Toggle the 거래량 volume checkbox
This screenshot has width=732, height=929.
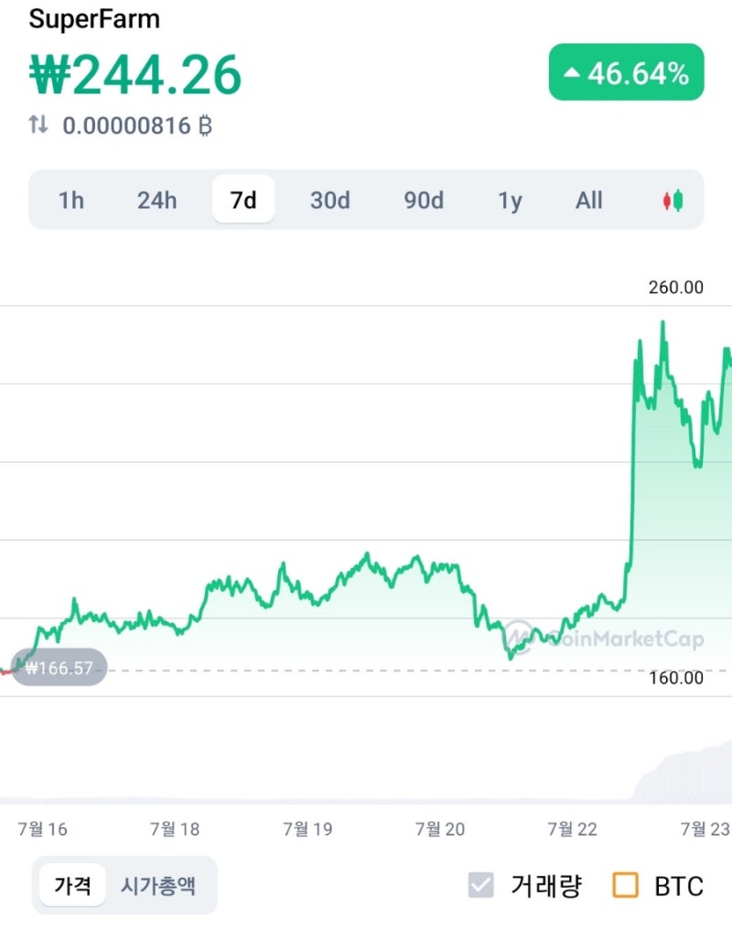pyautogui.click(x=480, y=885)
